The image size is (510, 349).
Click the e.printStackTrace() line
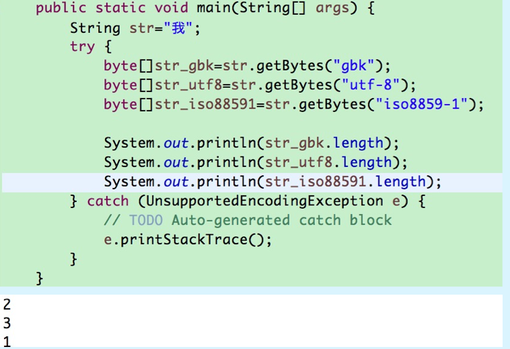coord(188,240)
